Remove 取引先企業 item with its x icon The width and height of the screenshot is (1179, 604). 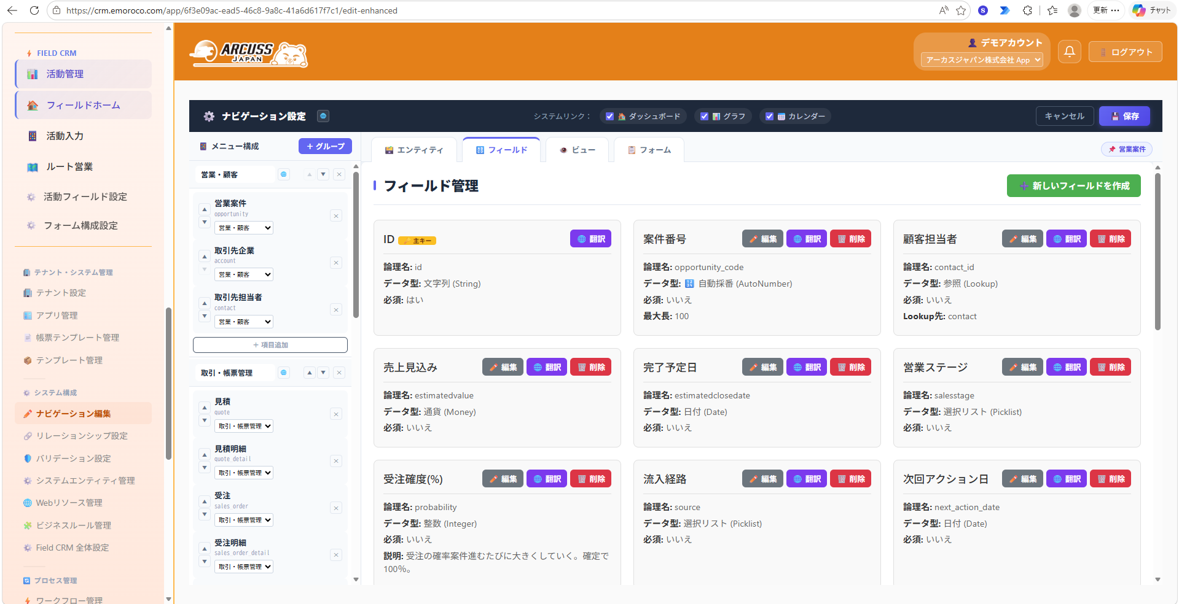click(x=336, y=263)
